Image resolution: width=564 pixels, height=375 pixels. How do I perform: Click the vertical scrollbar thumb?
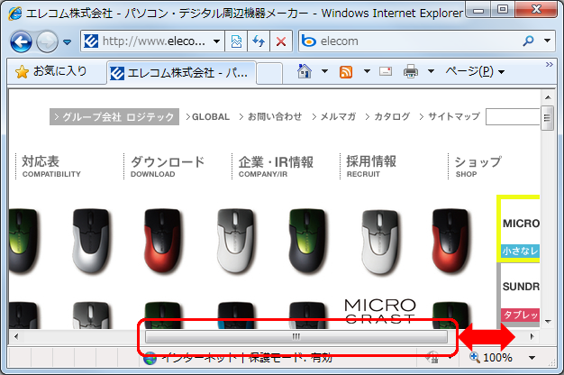(x=548, y=118)
